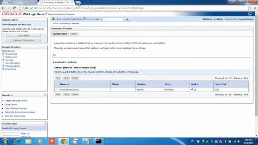Screen dimensions: 258x145
Task: Sort by the State column header
Action: coord(168,84)
